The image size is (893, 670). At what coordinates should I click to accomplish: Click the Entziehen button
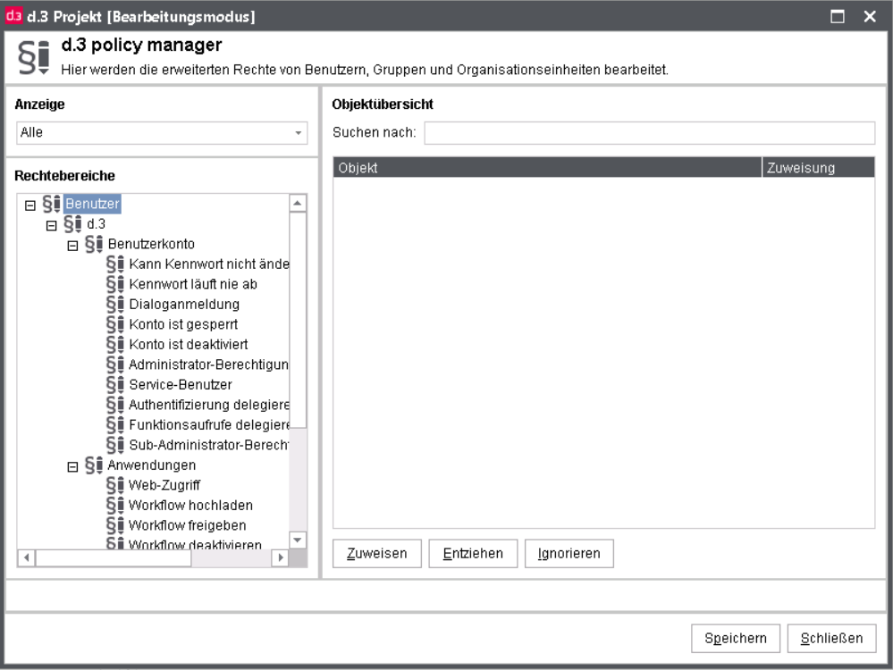coord(473,554)
